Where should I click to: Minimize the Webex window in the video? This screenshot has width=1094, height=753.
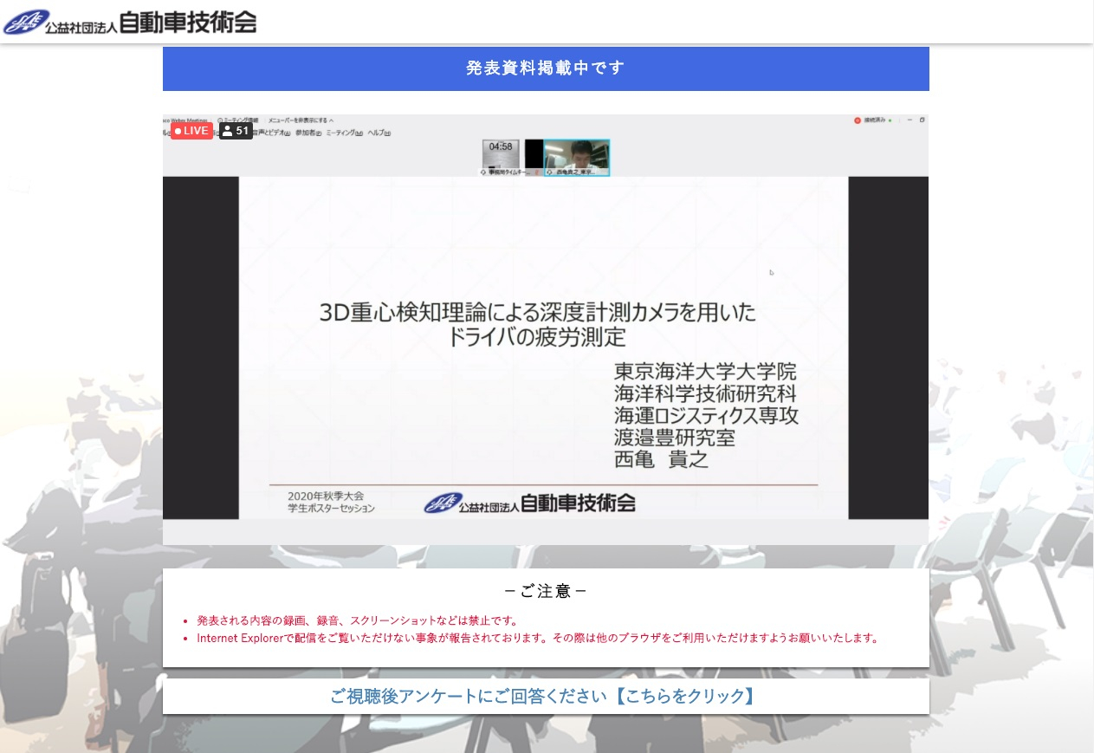910,120
